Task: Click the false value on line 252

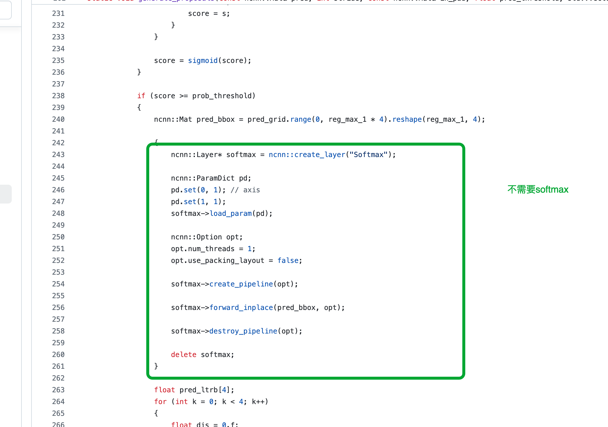Action: click(x=288, y=261)
